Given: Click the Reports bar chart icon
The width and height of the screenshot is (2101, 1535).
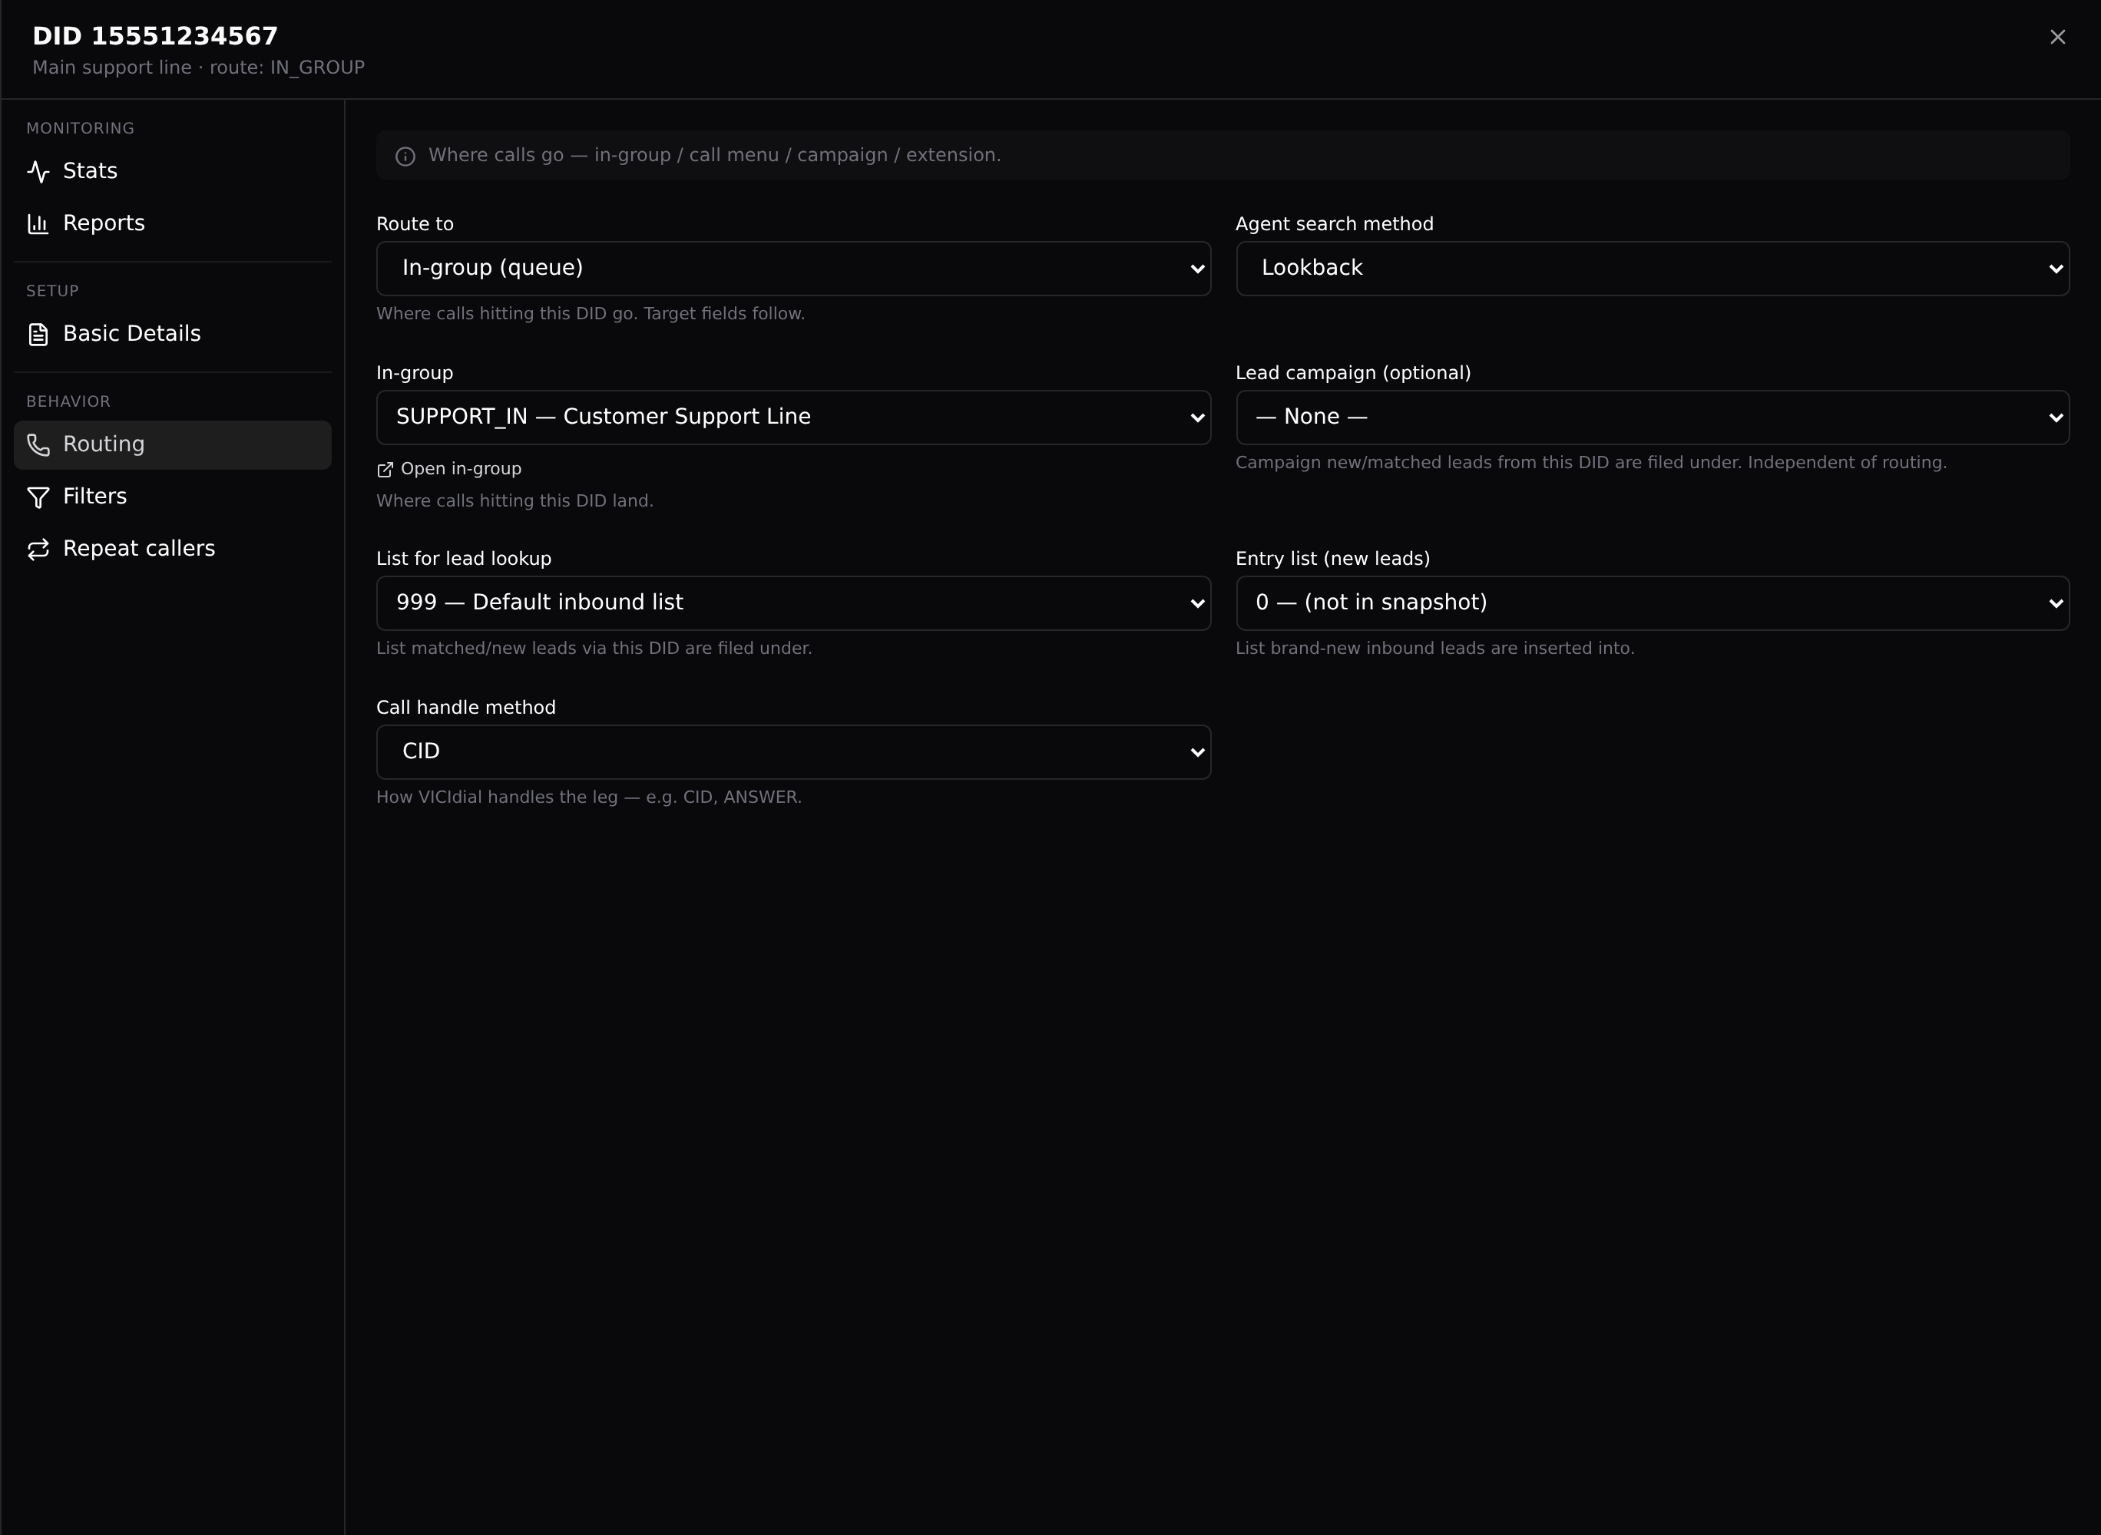Looking at the screenshot, I should tap(38, 223).
